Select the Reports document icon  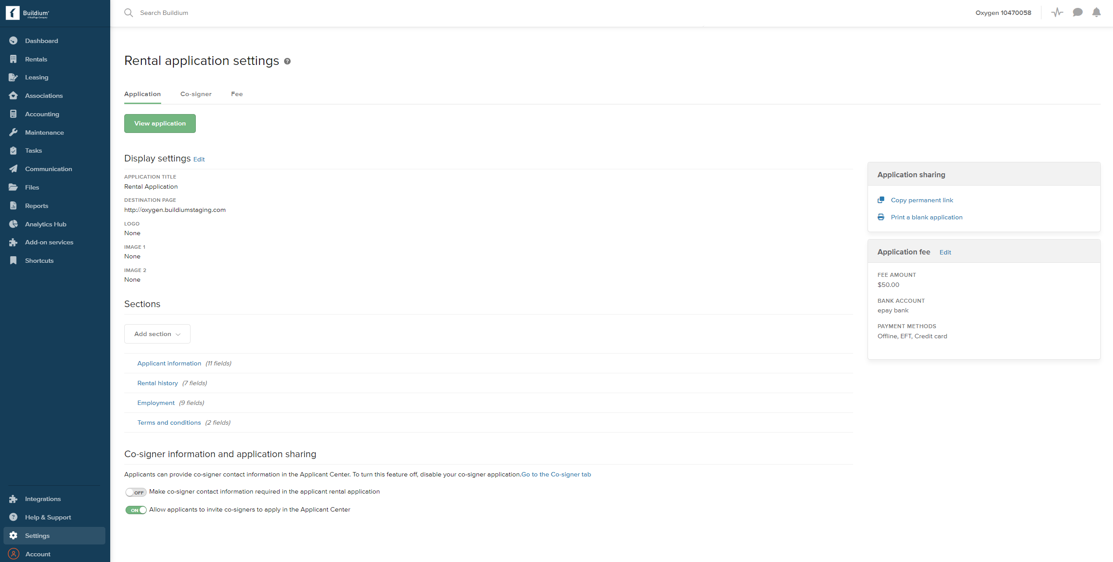point(13,206)
